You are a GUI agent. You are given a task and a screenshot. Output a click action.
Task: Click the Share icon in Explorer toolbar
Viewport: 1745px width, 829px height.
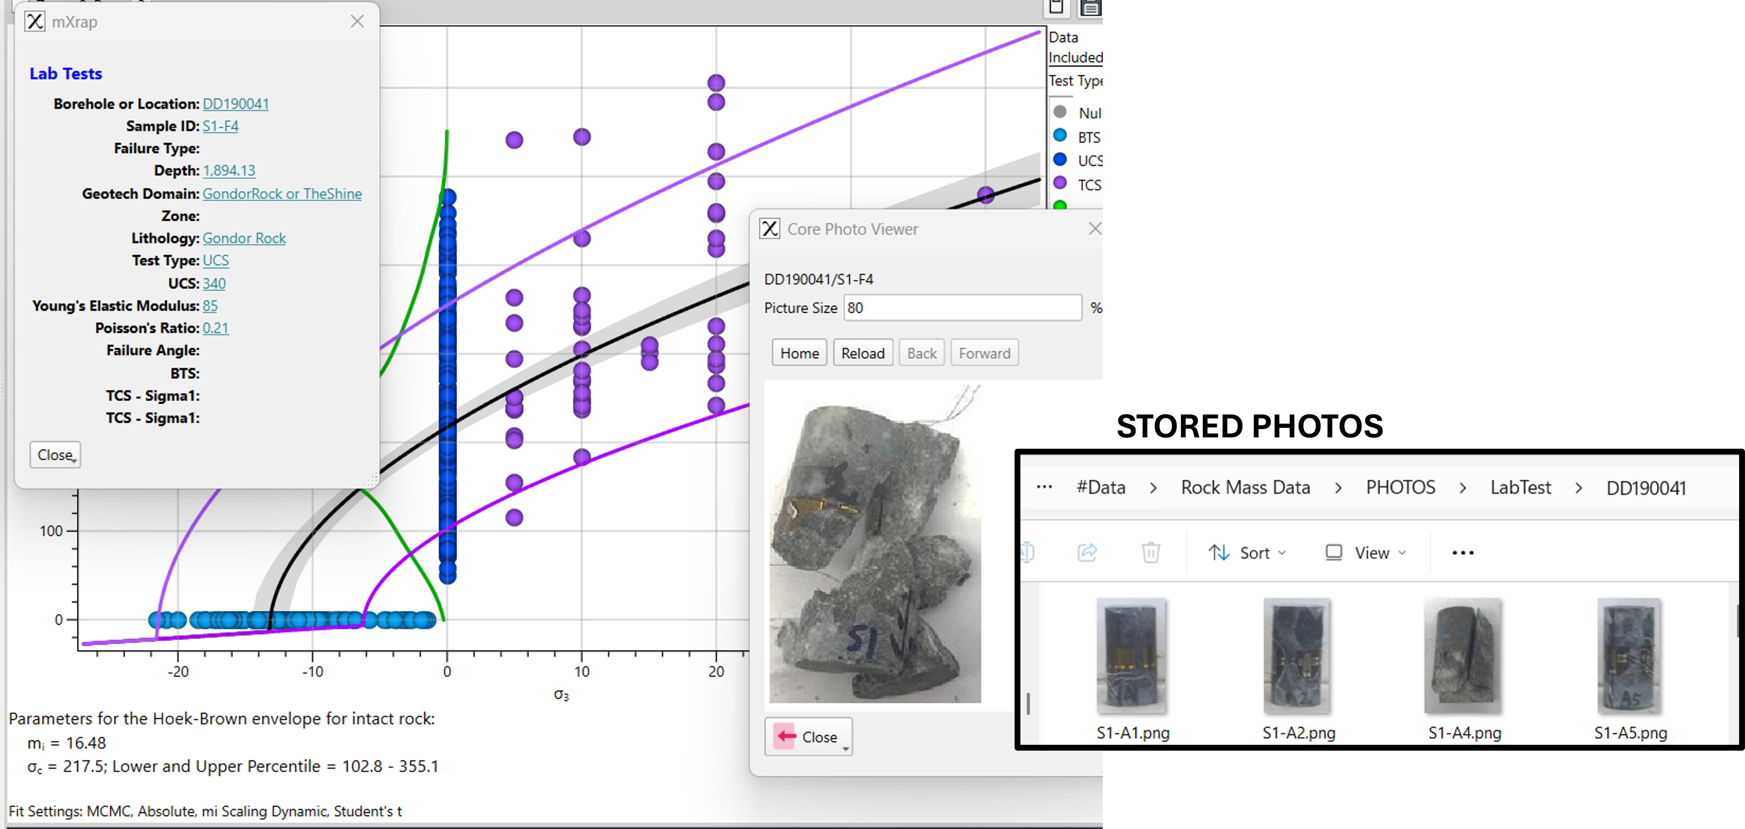click(1087, 552)
